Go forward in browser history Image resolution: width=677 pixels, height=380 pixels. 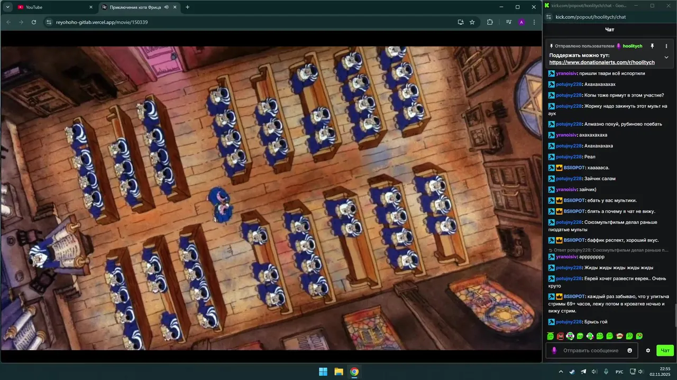(21, 22)
